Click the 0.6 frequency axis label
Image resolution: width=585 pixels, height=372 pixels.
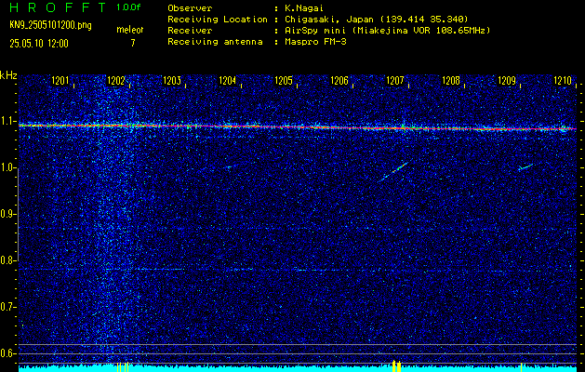(x=7, y=353)
